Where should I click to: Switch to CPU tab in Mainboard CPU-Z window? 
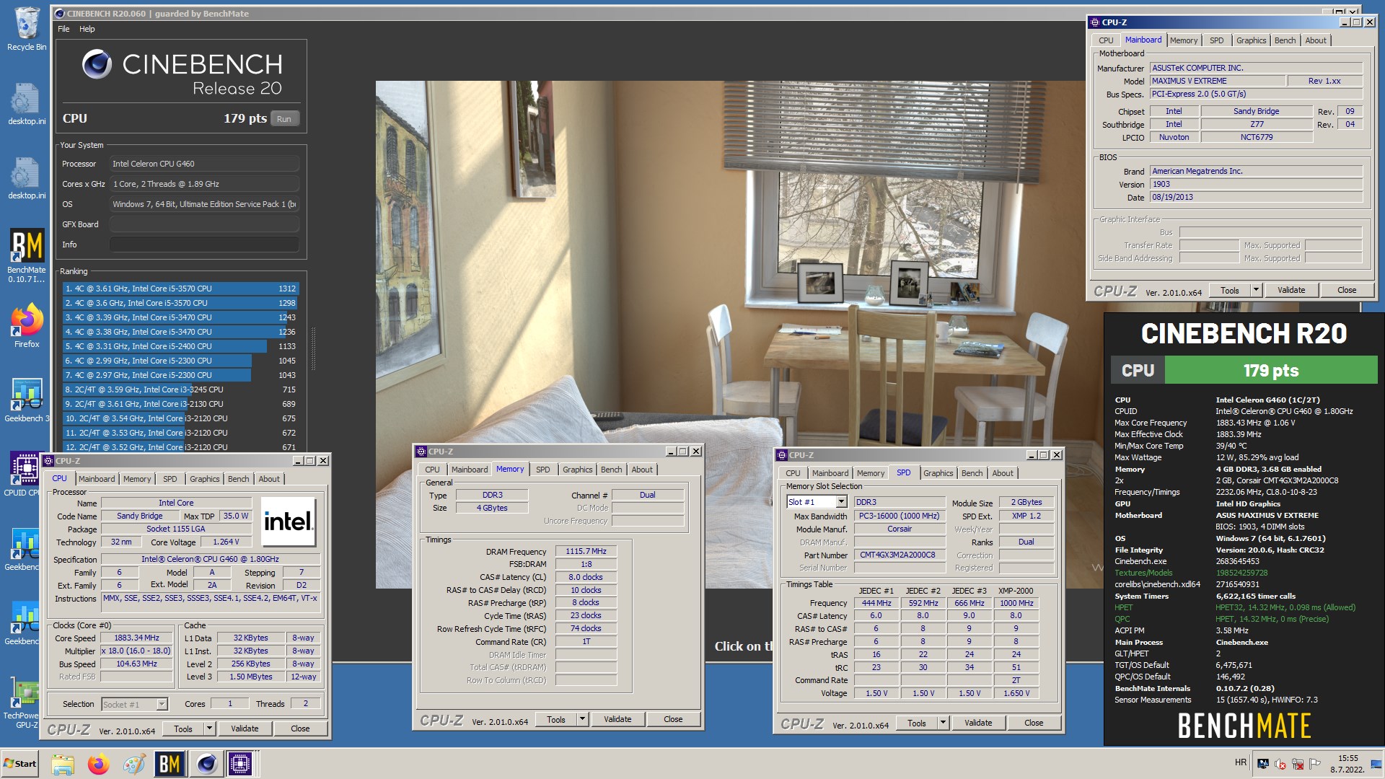click(x=1106, y=40)
